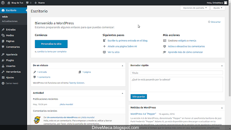Viewport: 231px width, 130px height.
Task: Click the Usuarios person icon
Action: pos(3,66)
